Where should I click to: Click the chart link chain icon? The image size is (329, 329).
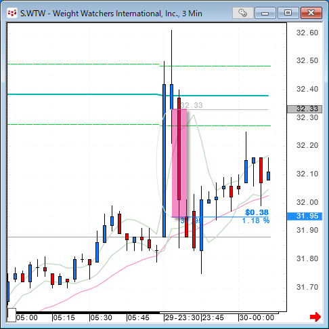coord(242,13)
